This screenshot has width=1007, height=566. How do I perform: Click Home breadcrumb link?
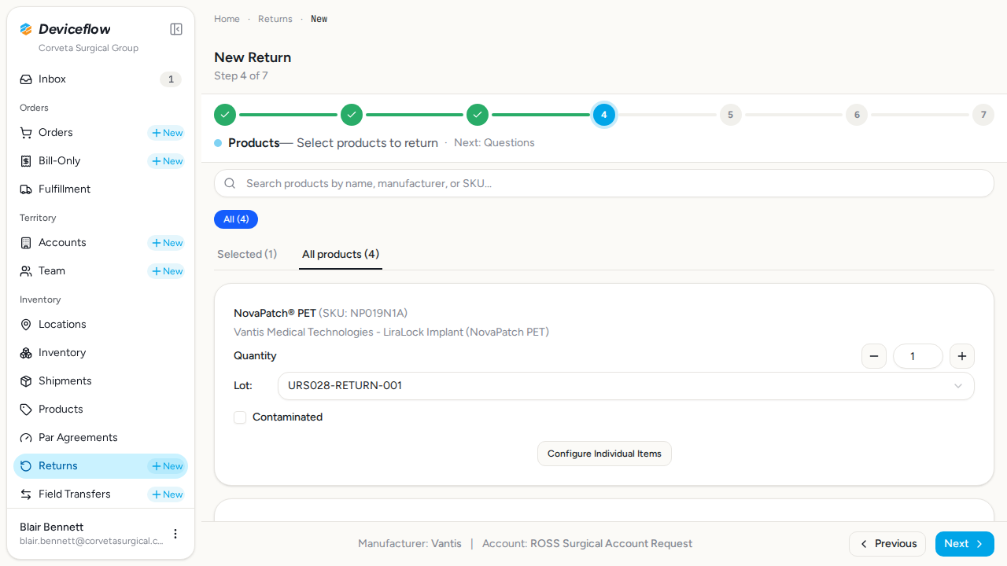(x=227, y=19)
